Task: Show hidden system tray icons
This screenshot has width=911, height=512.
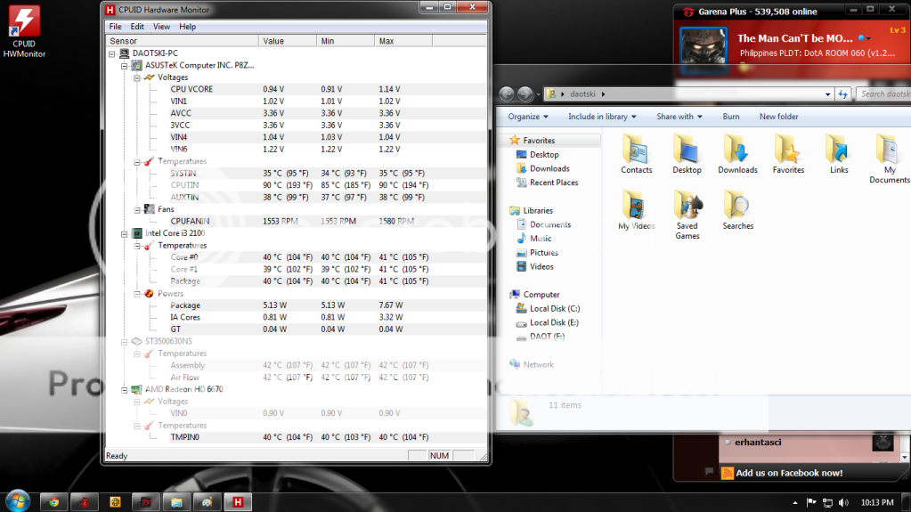Action: point(795,503)
